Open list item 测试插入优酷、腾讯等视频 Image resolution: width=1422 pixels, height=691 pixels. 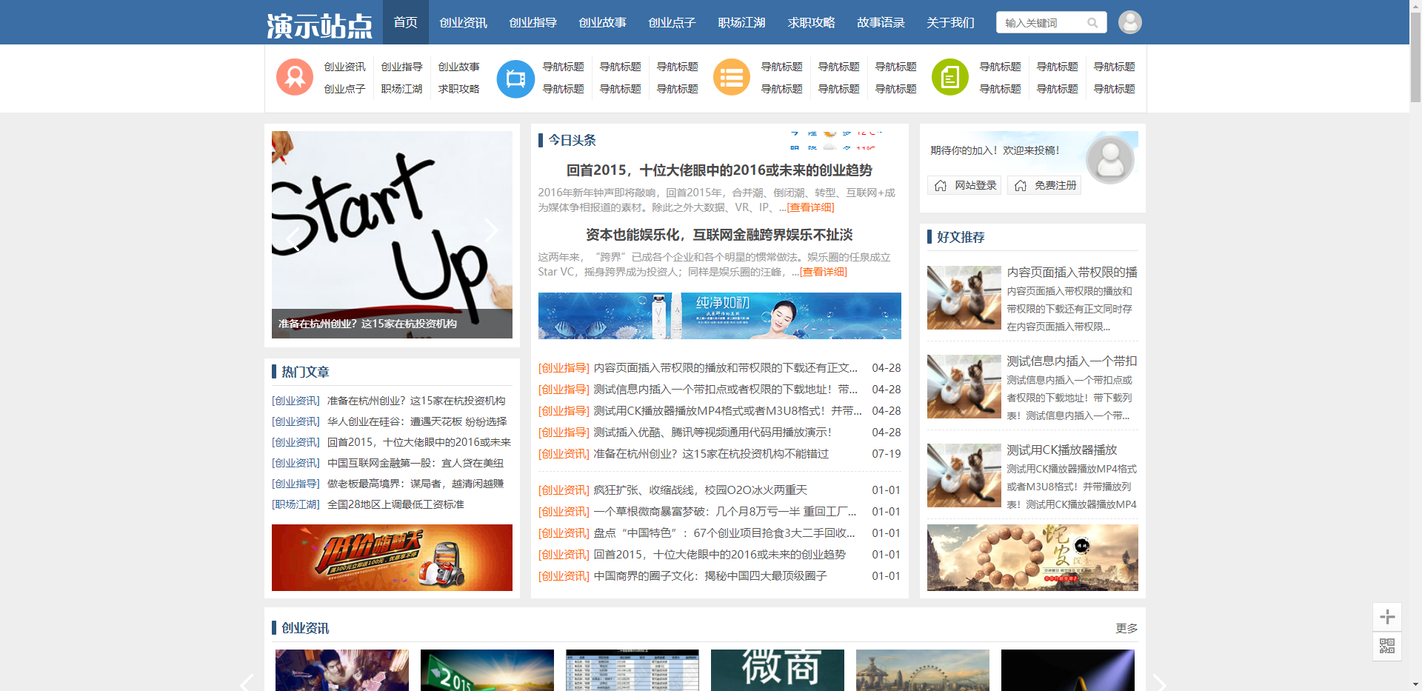712,433
